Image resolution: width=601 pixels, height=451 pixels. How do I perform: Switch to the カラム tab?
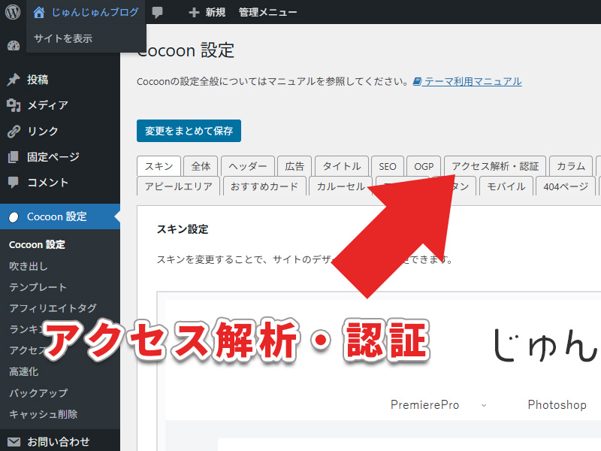pyautogui.click(x=571, y=166)
